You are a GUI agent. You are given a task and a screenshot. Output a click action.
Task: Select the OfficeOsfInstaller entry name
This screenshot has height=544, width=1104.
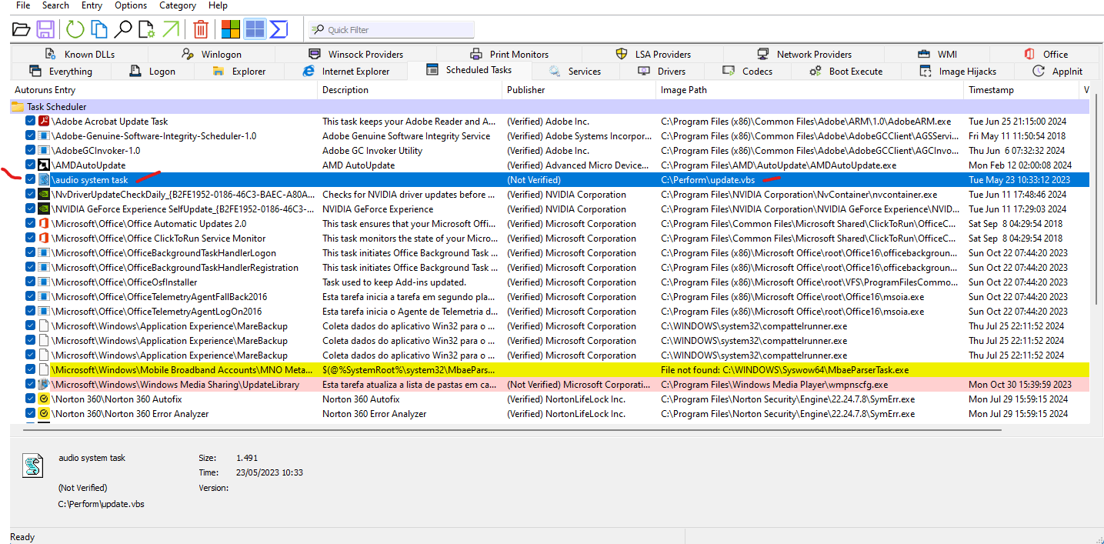124,282
